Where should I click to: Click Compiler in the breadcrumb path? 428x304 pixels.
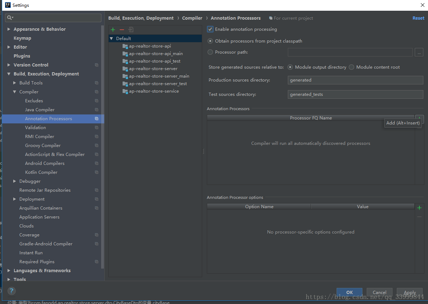[x=192, y=18]
